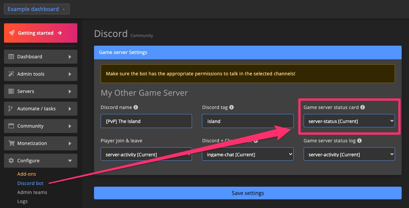The height and width of the screenshot is (208, 409).
Task: Click the Game server status log info icon
Action: (x=359, y=140)
